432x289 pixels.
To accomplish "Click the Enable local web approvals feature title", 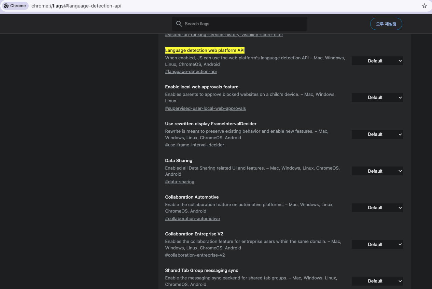I will 202,87.
